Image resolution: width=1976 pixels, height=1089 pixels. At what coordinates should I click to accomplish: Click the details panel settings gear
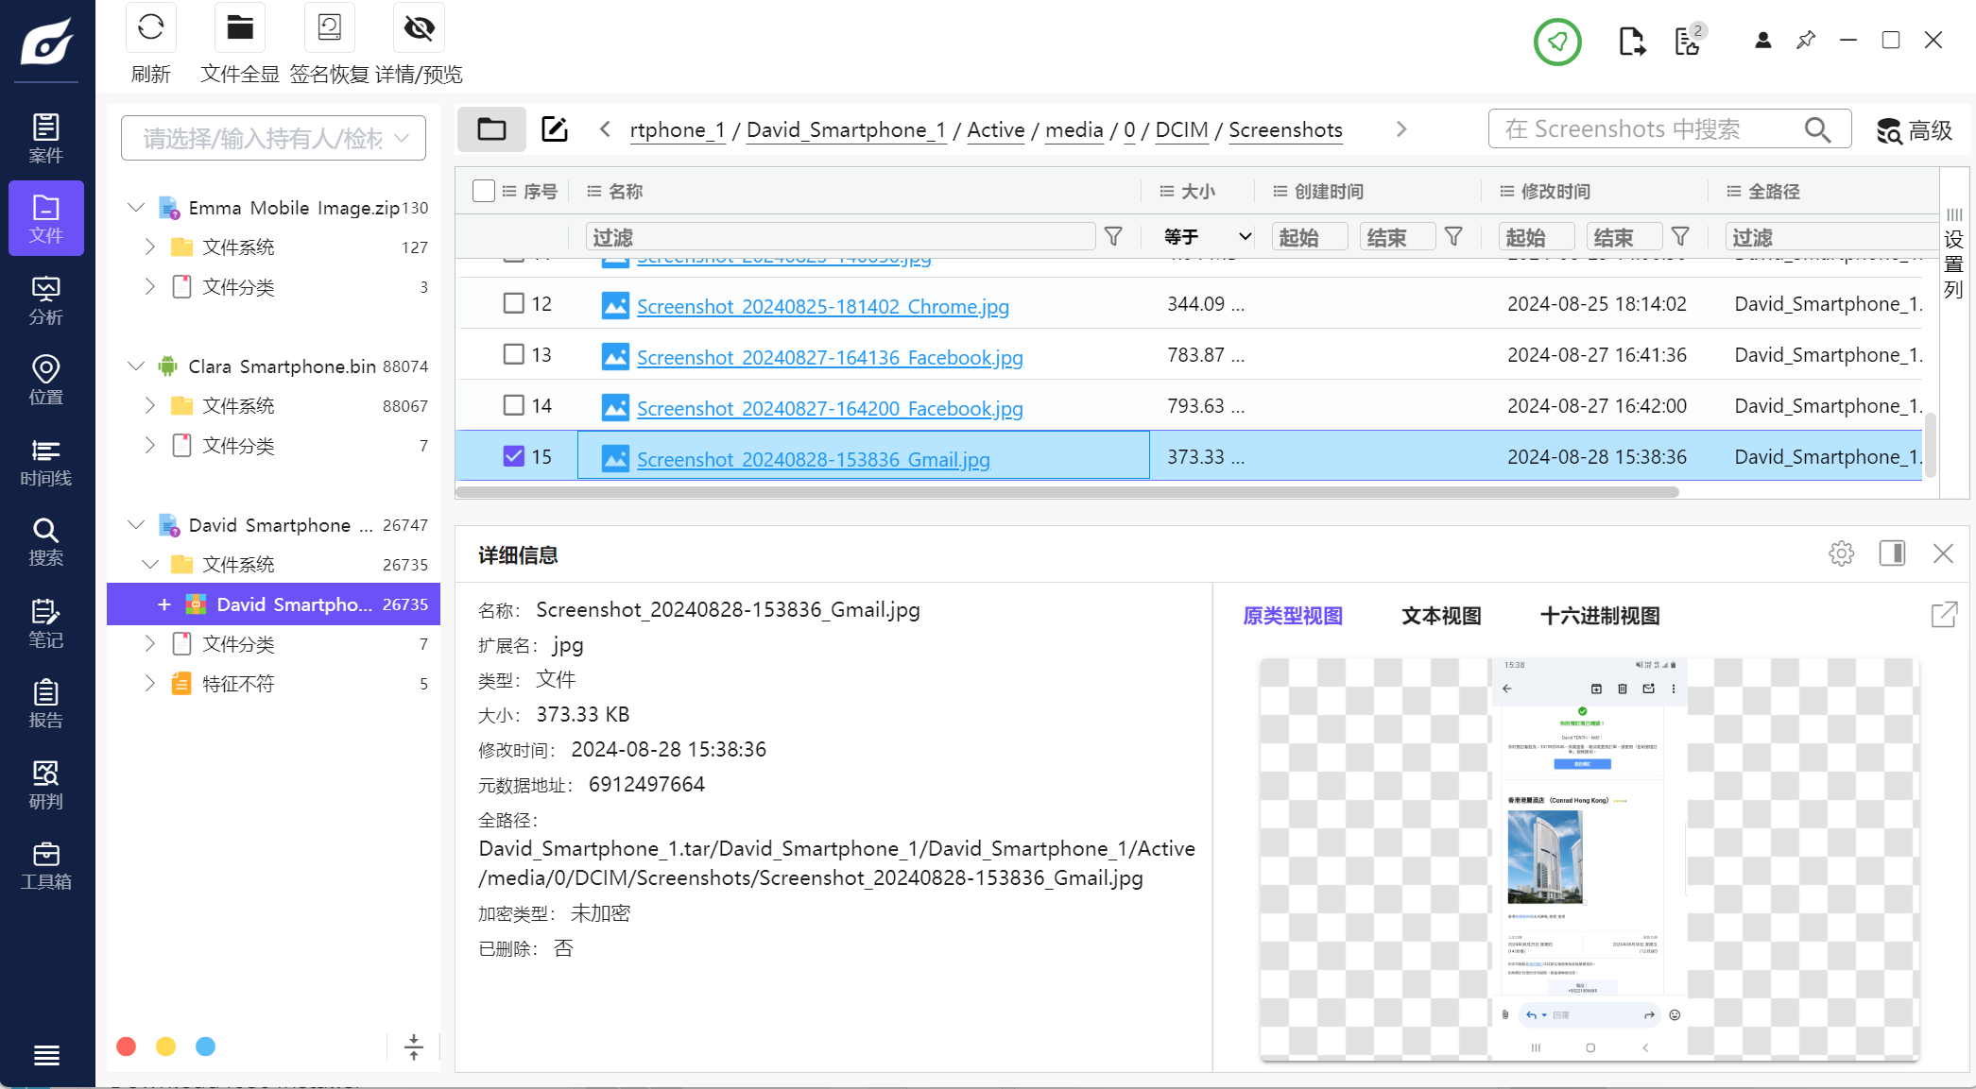click(1841, 553)
